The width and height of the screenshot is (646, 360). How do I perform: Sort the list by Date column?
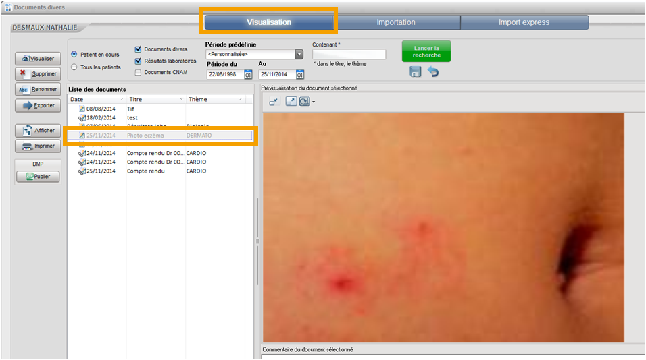tap(97, 100)
